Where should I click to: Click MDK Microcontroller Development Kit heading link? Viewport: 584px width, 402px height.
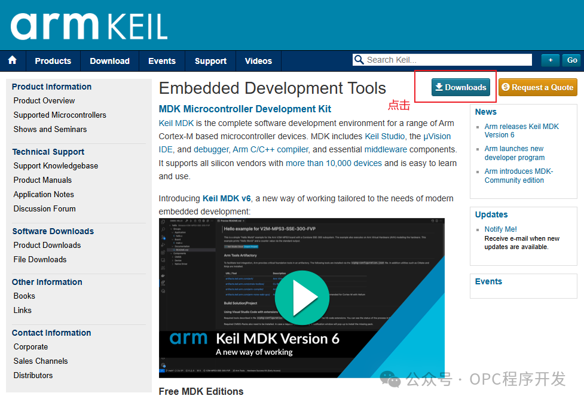point(244,109)
